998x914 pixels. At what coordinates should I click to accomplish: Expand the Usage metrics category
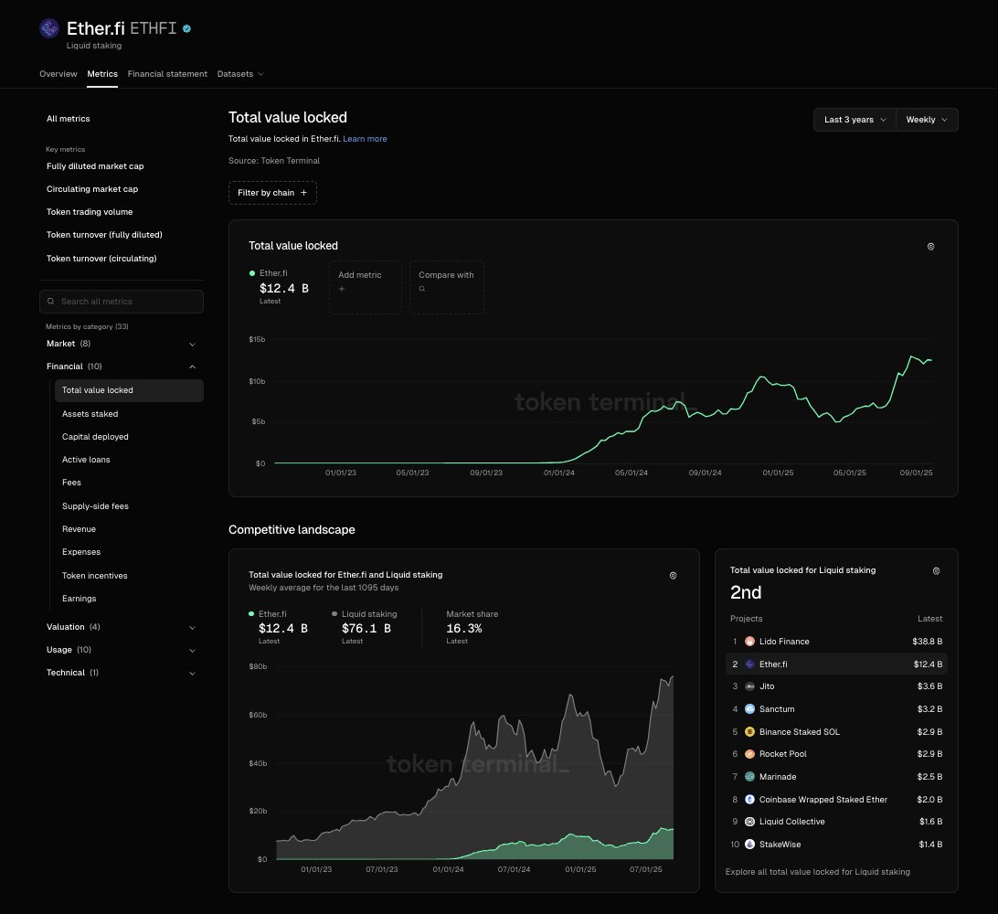point(121,650)
